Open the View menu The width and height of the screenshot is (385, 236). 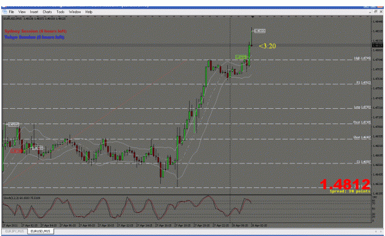(x=22, y=12)
